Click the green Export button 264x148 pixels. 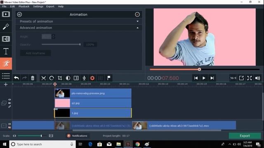click(x=245, y=136)
